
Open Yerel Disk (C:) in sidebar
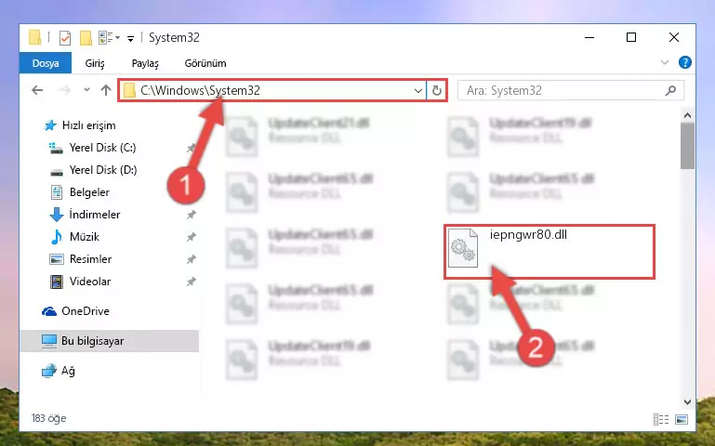pyautogui.click(x=102, y=147)
